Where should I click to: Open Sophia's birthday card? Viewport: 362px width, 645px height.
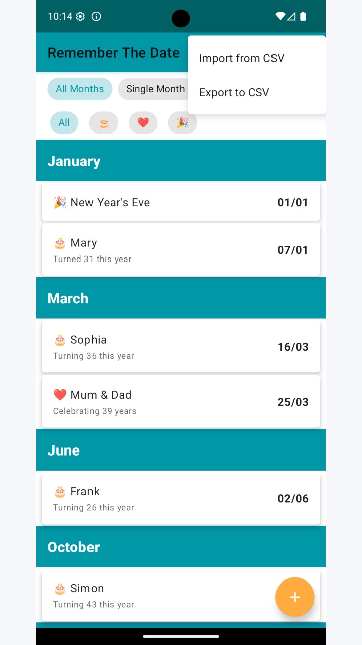pos(181,347)
